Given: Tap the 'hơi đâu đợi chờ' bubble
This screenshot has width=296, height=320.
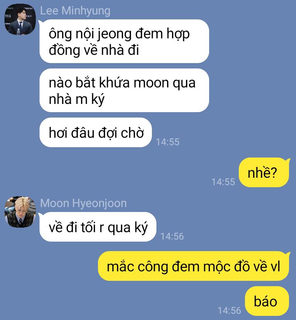Looking at the screenshot, I should (96, 132).
